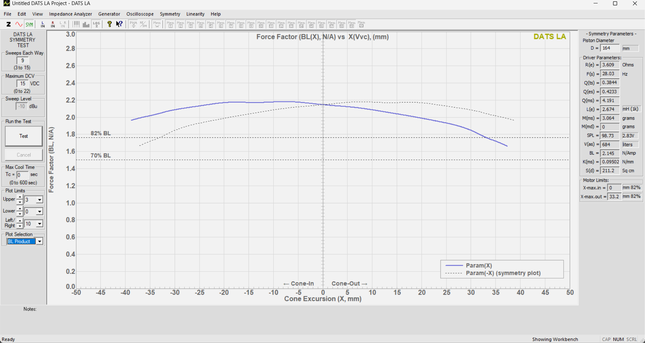Select the red sine wave generator icon
This screenshot has width=645, height=343.
(x=19, y=24)
